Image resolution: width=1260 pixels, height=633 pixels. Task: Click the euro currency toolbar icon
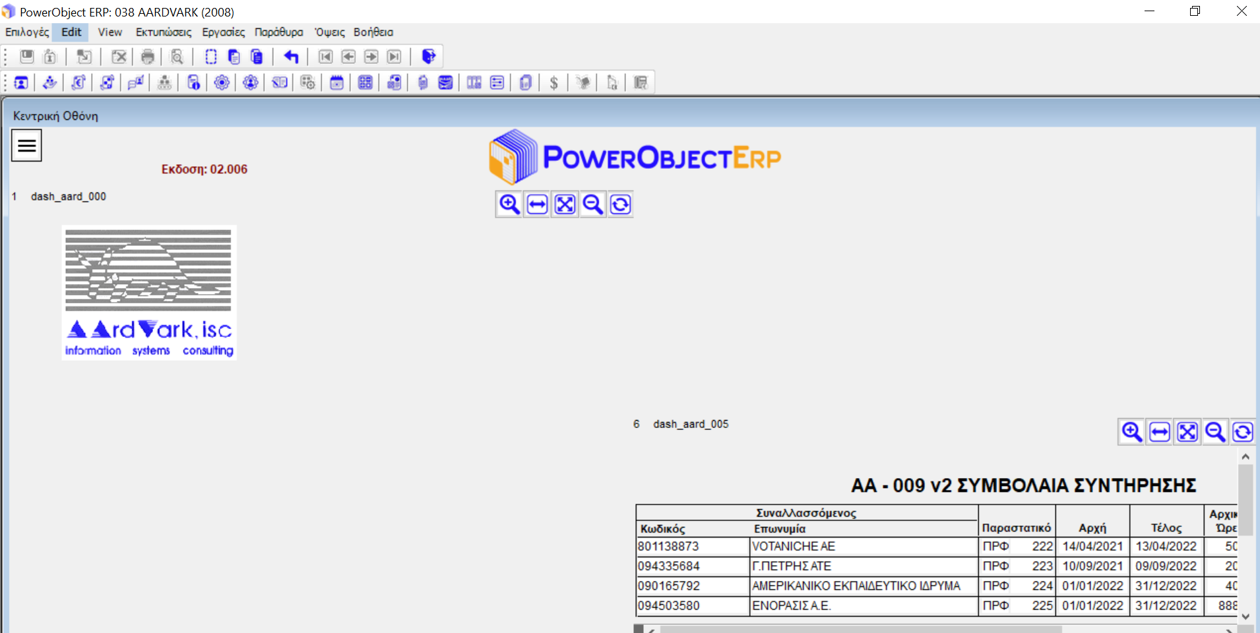(79, 82)
